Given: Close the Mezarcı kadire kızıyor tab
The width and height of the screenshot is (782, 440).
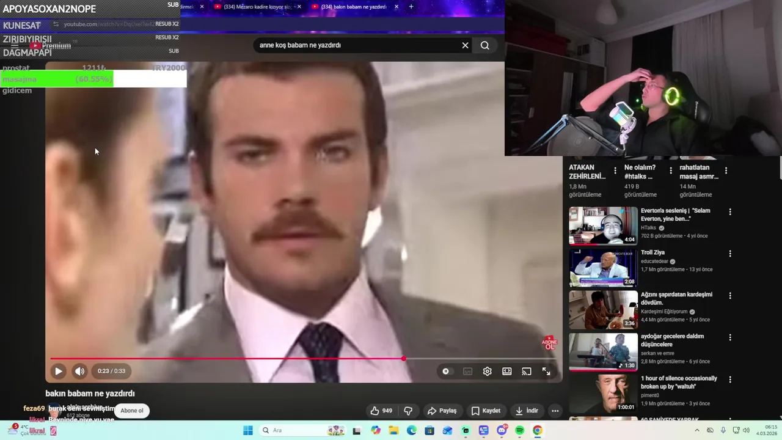Looking at the screenshot, I should (299, 7).
